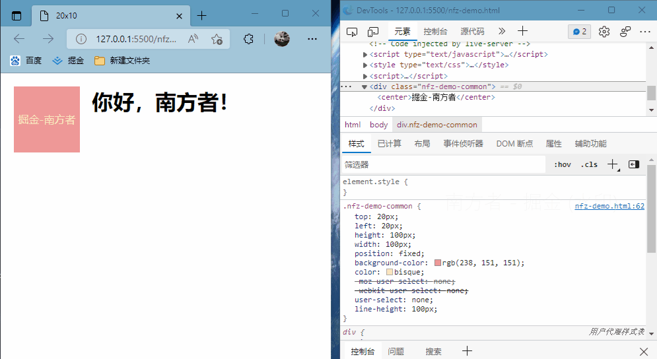Image resolution: width=657 pixels, height=359 pixels.
Task: Focus the 筛选器 styles filter field
Action: [x=443, y=164]
